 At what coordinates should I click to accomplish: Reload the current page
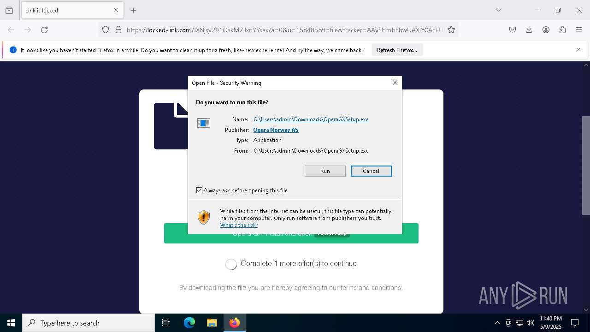pyautogui.click(x=44, y=30)
